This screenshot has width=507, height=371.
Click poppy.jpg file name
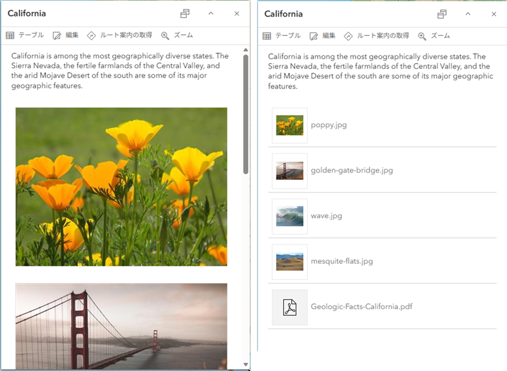coord(328,125)
